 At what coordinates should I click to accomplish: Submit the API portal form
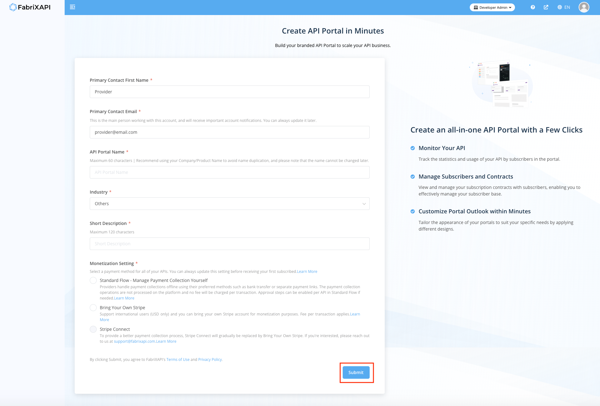pyautogui.click(x=356, y=372)
